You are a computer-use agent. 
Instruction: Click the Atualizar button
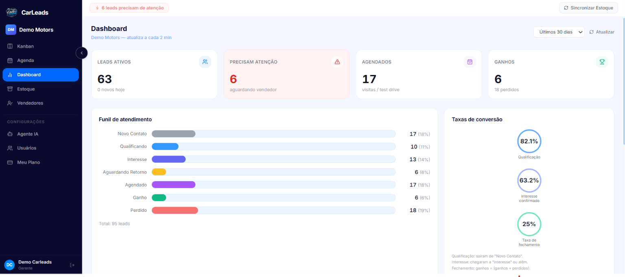602,32
